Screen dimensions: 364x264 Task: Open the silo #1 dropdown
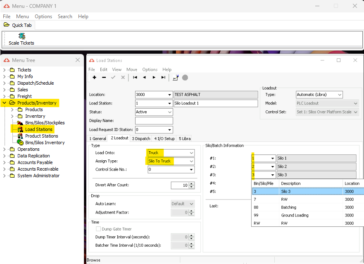(x=273, y=158)
